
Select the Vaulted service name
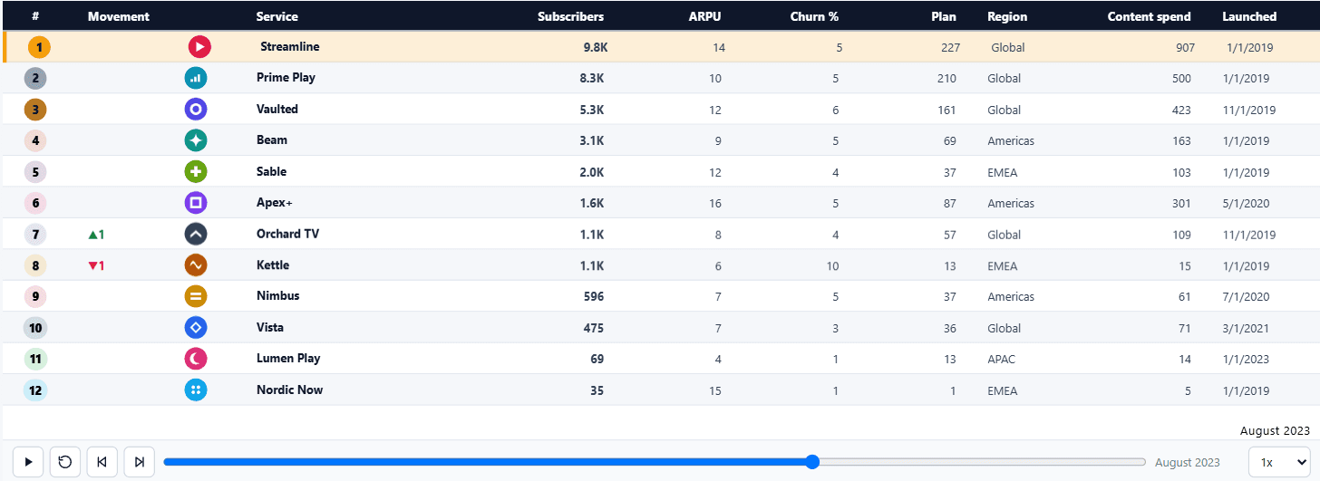pos(277,109)
